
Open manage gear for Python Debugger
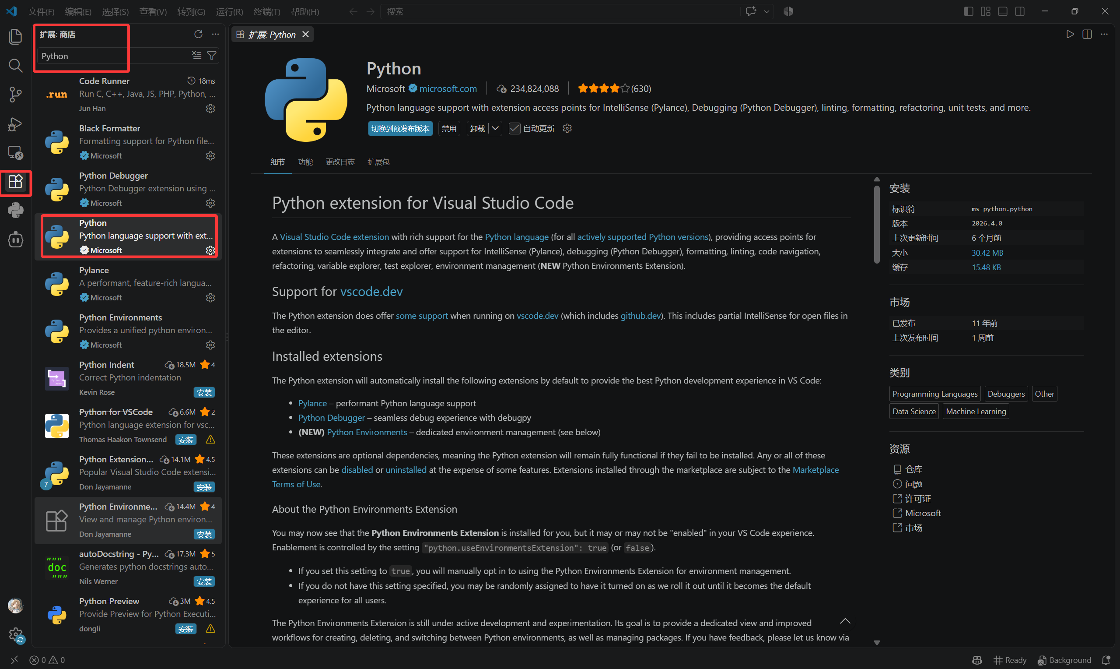point(210,203)
